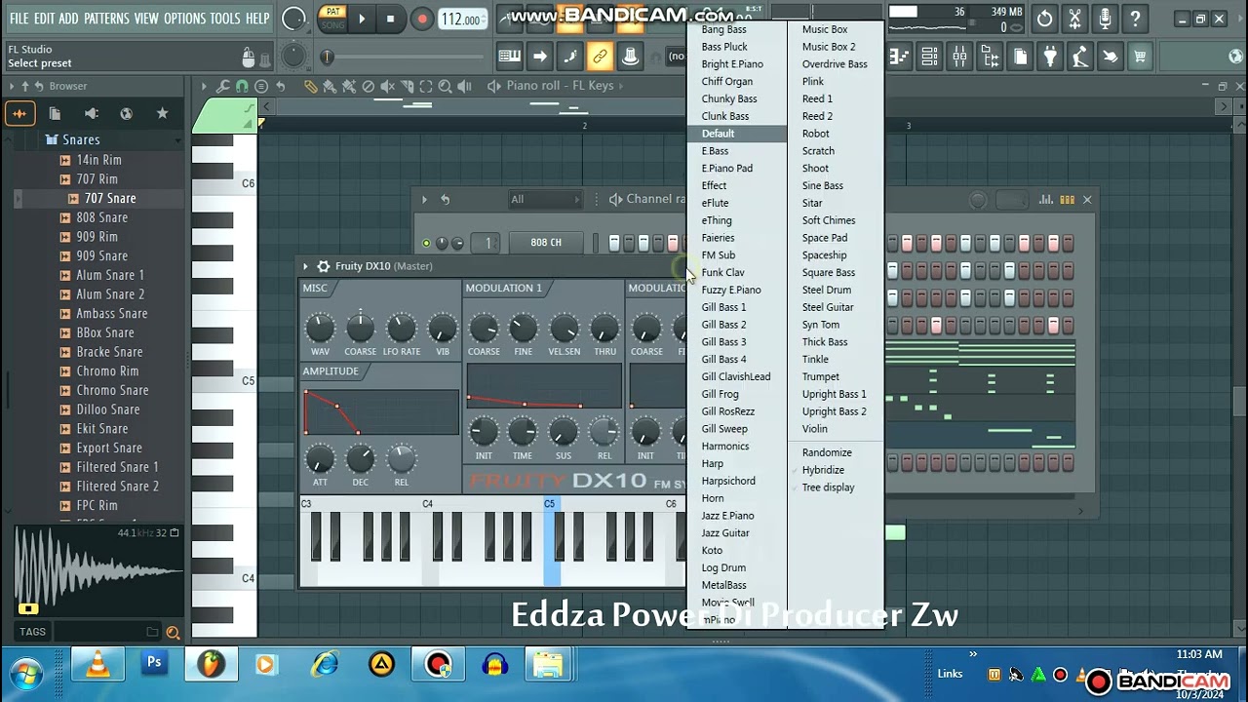Click the tempo 112.000 spinner field

tap(461, 19)
